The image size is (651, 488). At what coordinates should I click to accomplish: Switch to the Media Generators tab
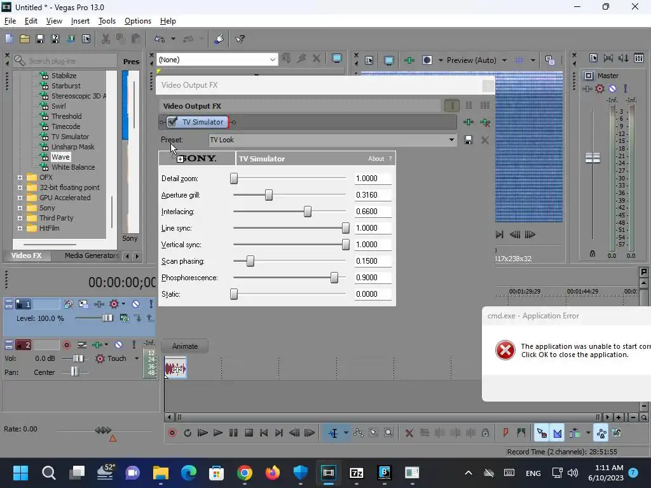pyautogui.click(x=92, y=255)
